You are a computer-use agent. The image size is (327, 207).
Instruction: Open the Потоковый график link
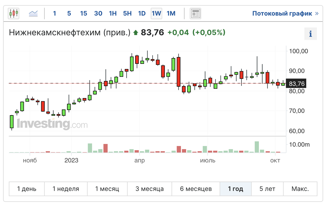tap(285, 13)
